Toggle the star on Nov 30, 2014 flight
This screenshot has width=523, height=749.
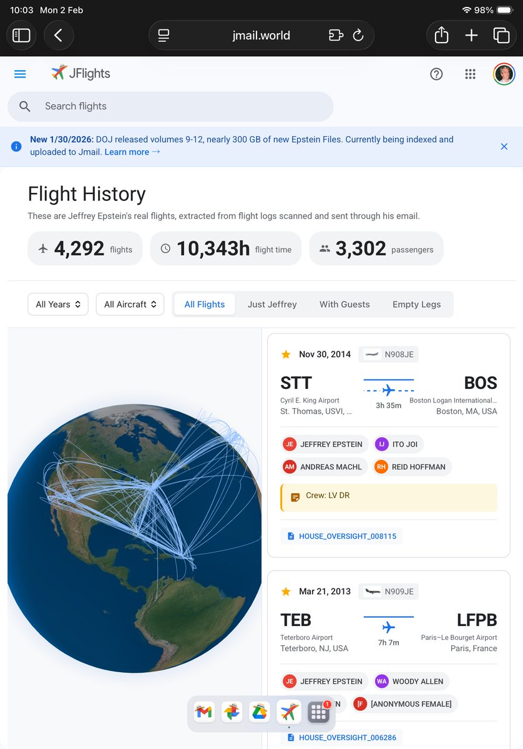click(286, 355)
